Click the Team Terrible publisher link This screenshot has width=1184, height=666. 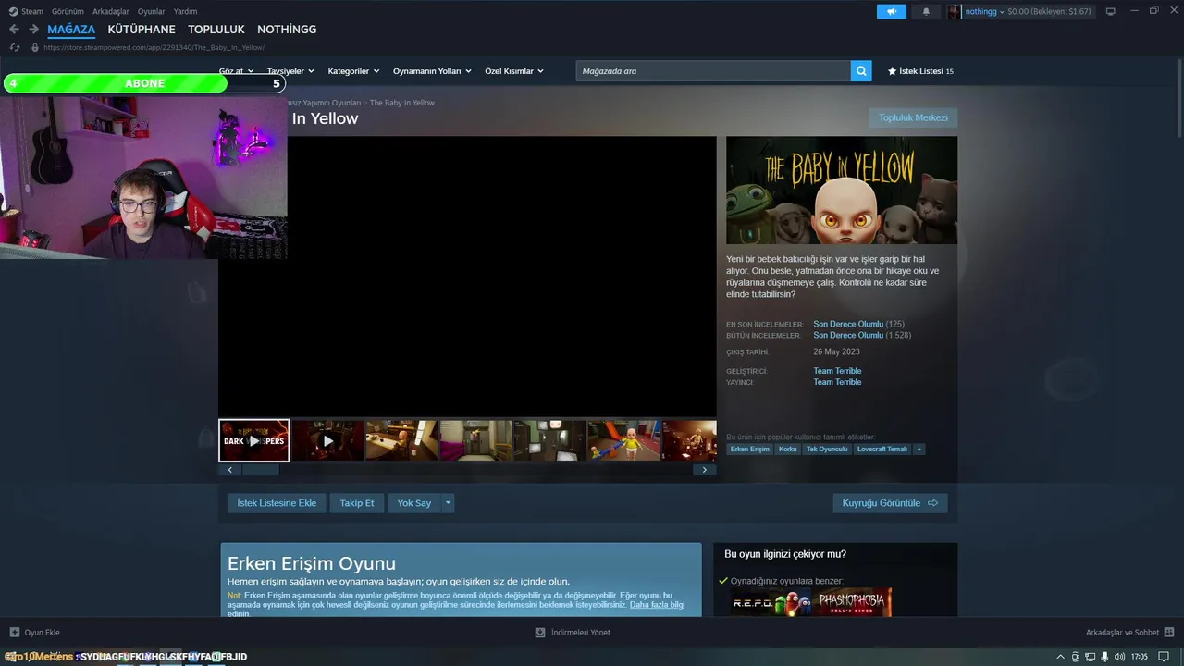[x=837, y=382]
